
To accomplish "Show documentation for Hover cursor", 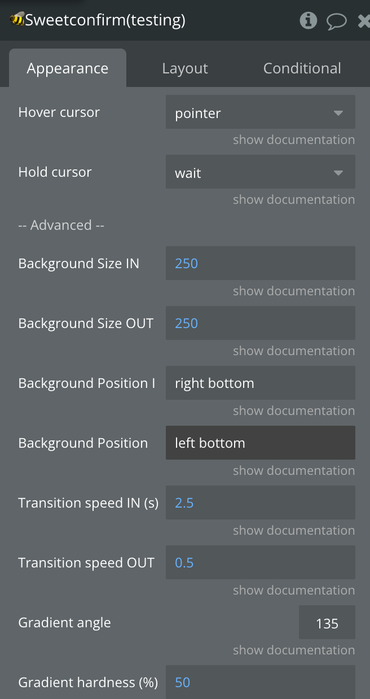I will [294, 139].
